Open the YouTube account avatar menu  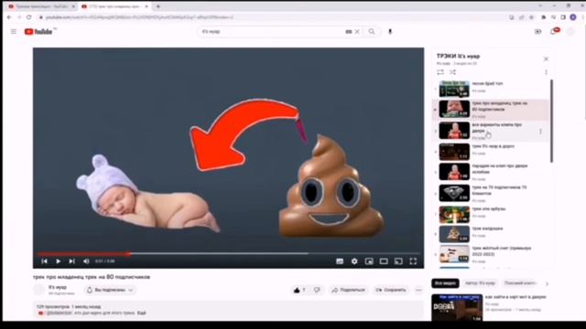[570, 32]
